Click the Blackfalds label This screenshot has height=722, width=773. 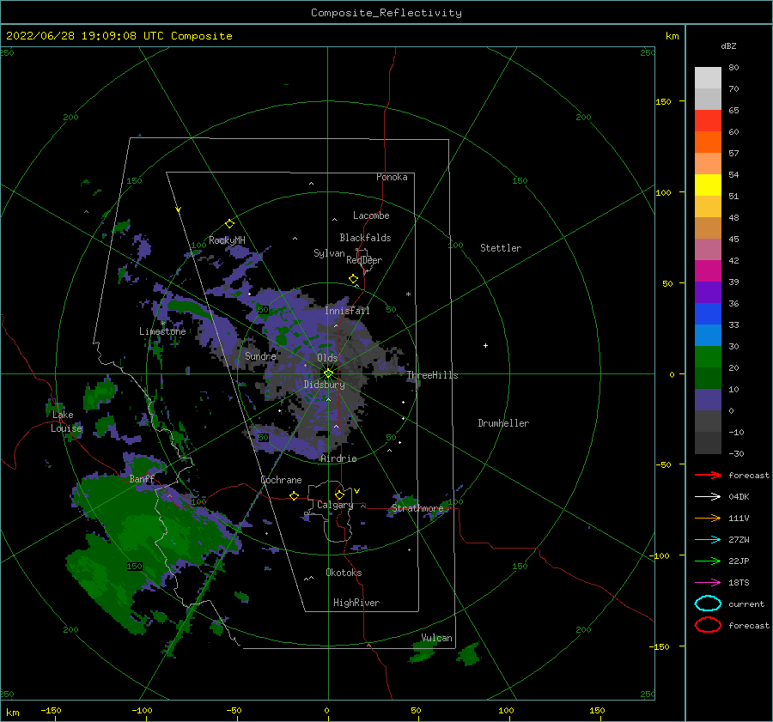pyautogui.click(x=365, y=238)
